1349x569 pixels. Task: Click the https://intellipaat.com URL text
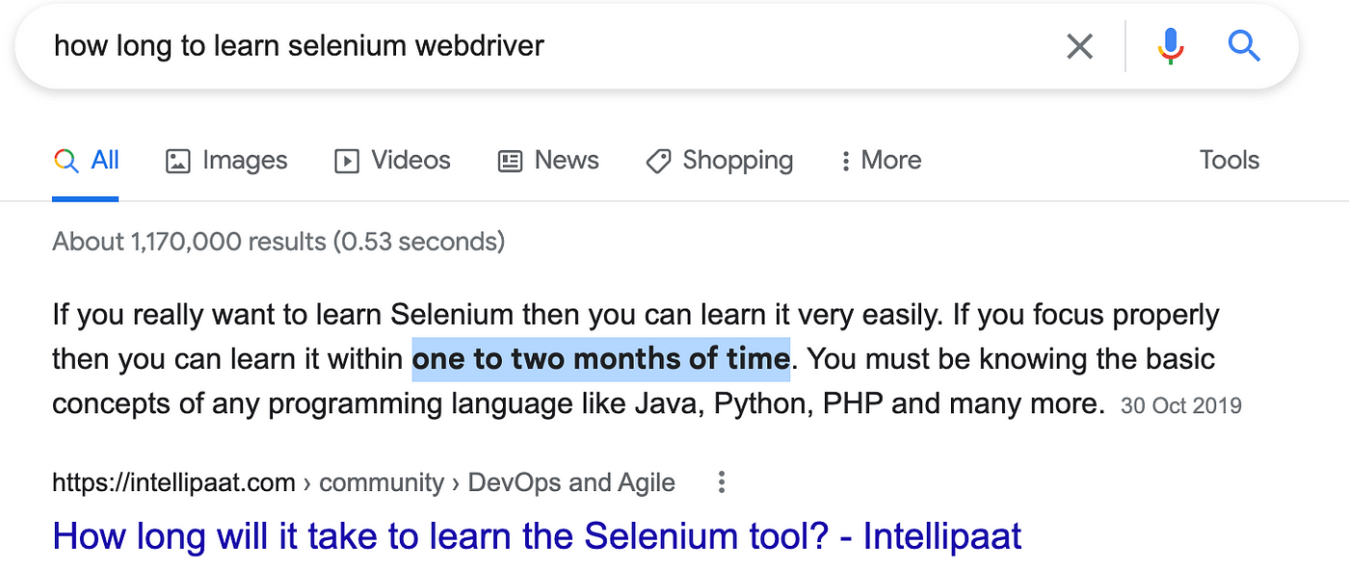click(x=173, y=482)
